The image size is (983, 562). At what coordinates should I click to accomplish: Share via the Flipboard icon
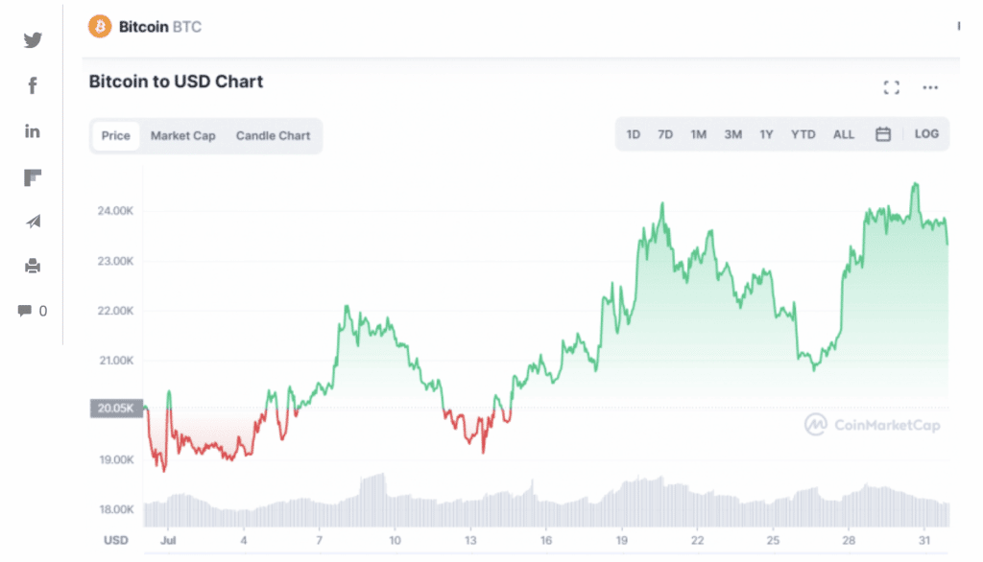tap(33, 178)
